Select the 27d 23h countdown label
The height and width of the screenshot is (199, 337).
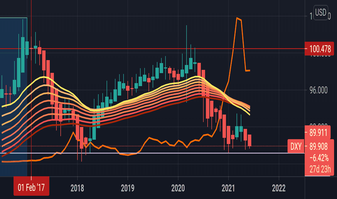(x=320, y=169)
